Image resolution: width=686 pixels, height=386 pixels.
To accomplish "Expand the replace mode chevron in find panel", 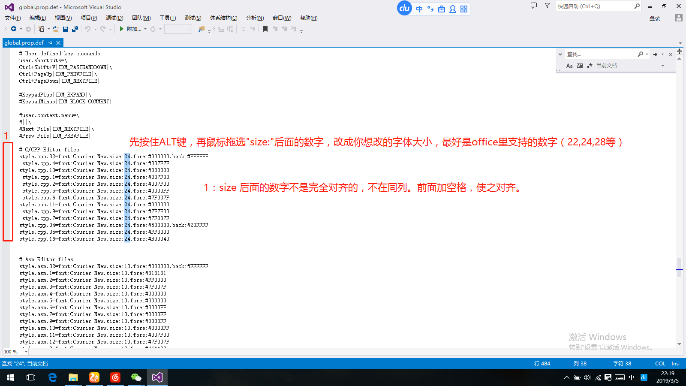I will [560, 54].
